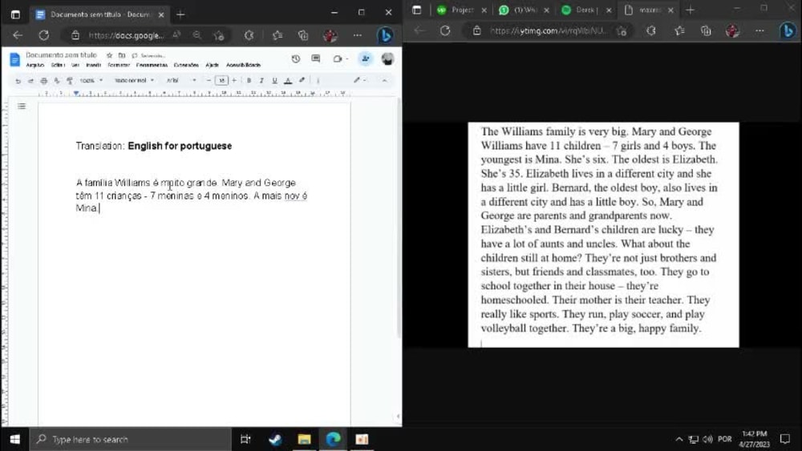The height and width of the screenshot is (451, 802).
Task: Open the favorites icon in left browser
Action: coord(277,35)
